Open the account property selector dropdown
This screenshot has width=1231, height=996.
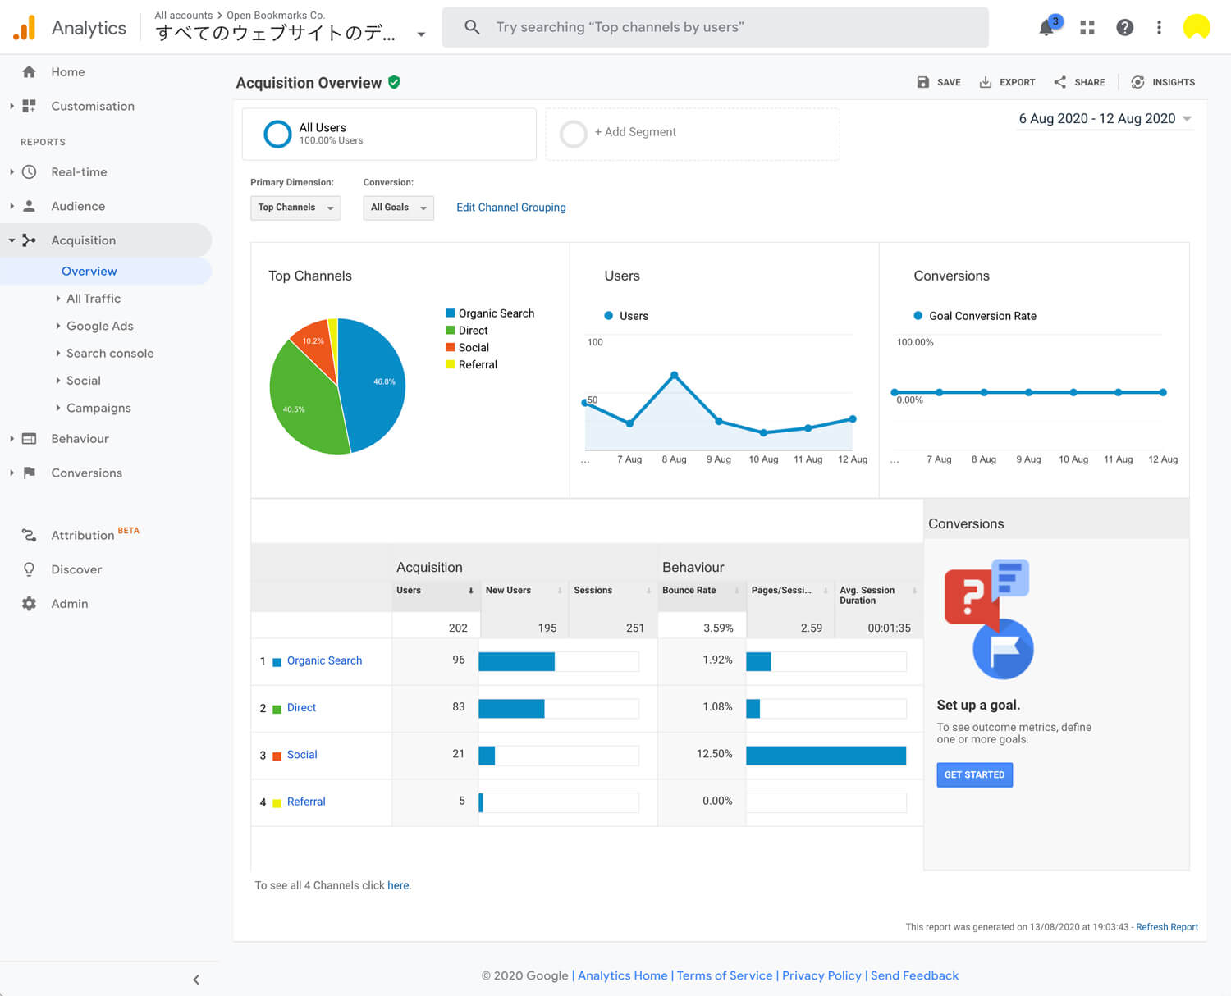(421, 34)
